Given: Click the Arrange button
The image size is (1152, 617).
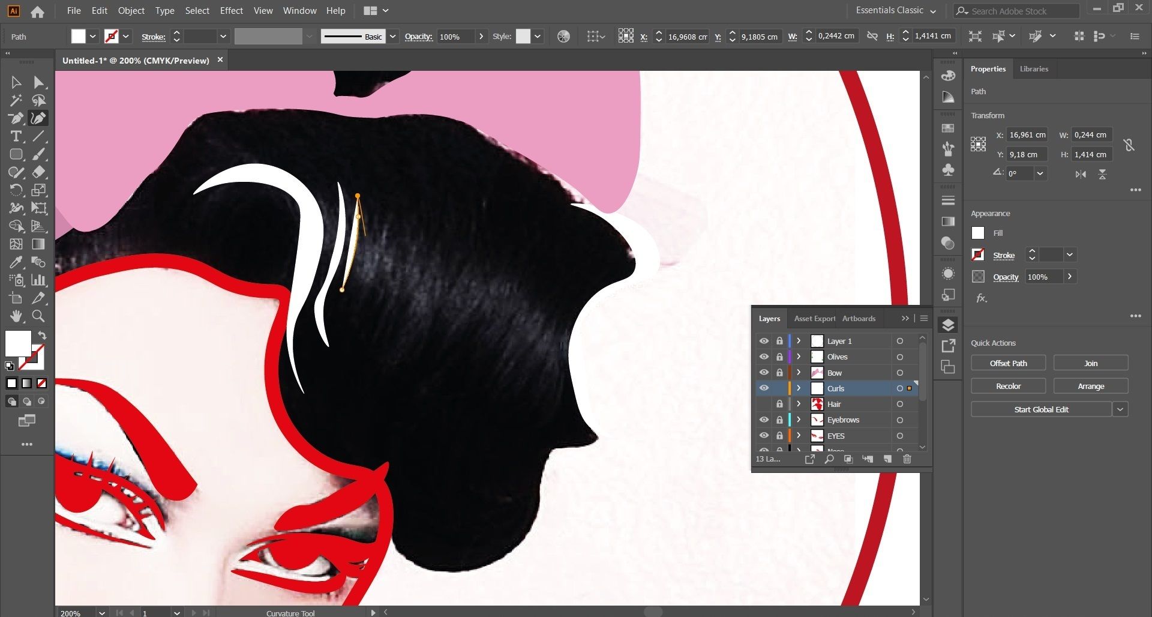Looking at the screenshot, I should [1091, 386].
